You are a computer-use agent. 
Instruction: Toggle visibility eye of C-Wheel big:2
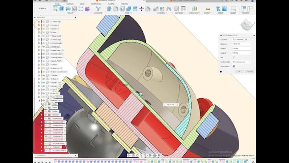coord(44,40)
